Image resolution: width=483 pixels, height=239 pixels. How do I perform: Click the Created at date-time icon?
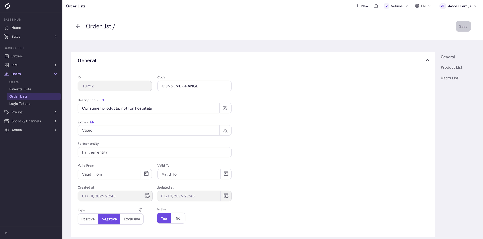pos(147,196)
